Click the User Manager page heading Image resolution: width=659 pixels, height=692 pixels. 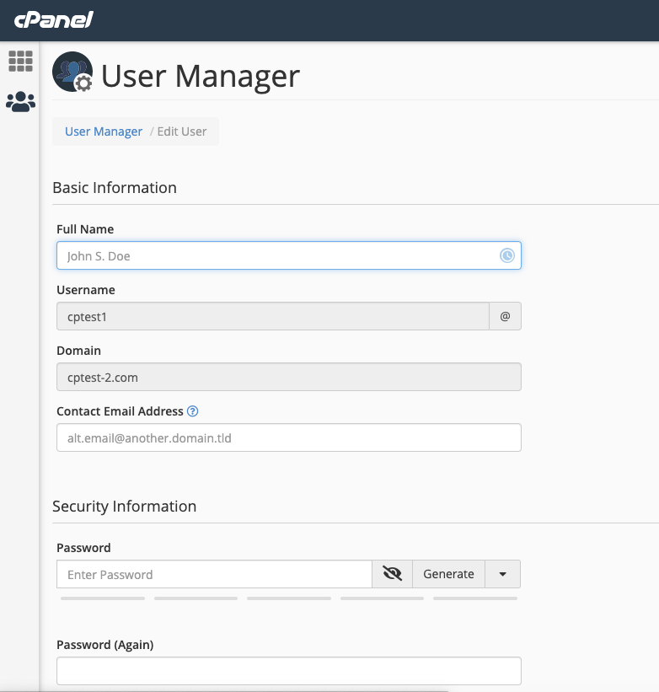coord(201,76)
